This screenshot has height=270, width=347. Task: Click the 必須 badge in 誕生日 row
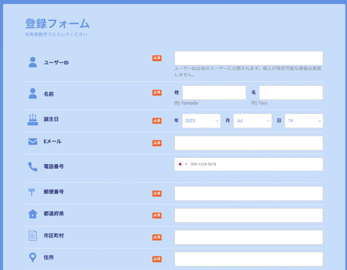click(157, 121)
